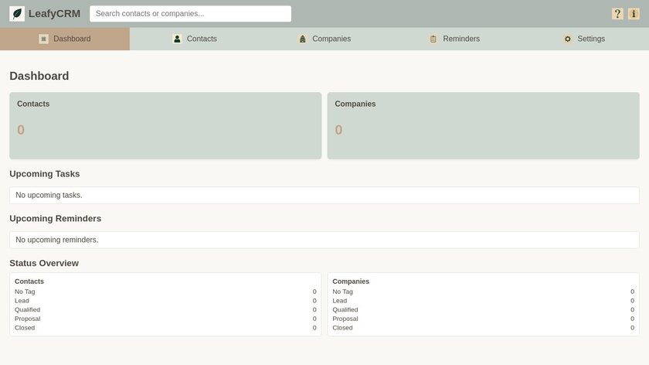
Task: Click the Dashboard grid icon
Action: (x=43, y=39)
